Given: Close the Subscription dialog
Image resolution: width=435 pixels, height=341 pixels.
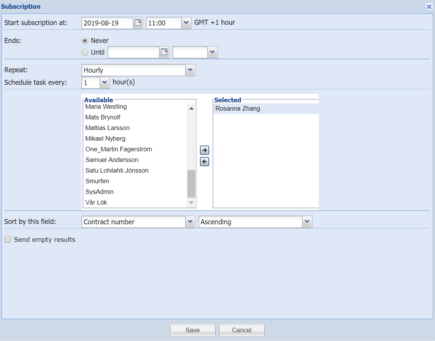Looking at the screenshot, I should coord(429,7).
